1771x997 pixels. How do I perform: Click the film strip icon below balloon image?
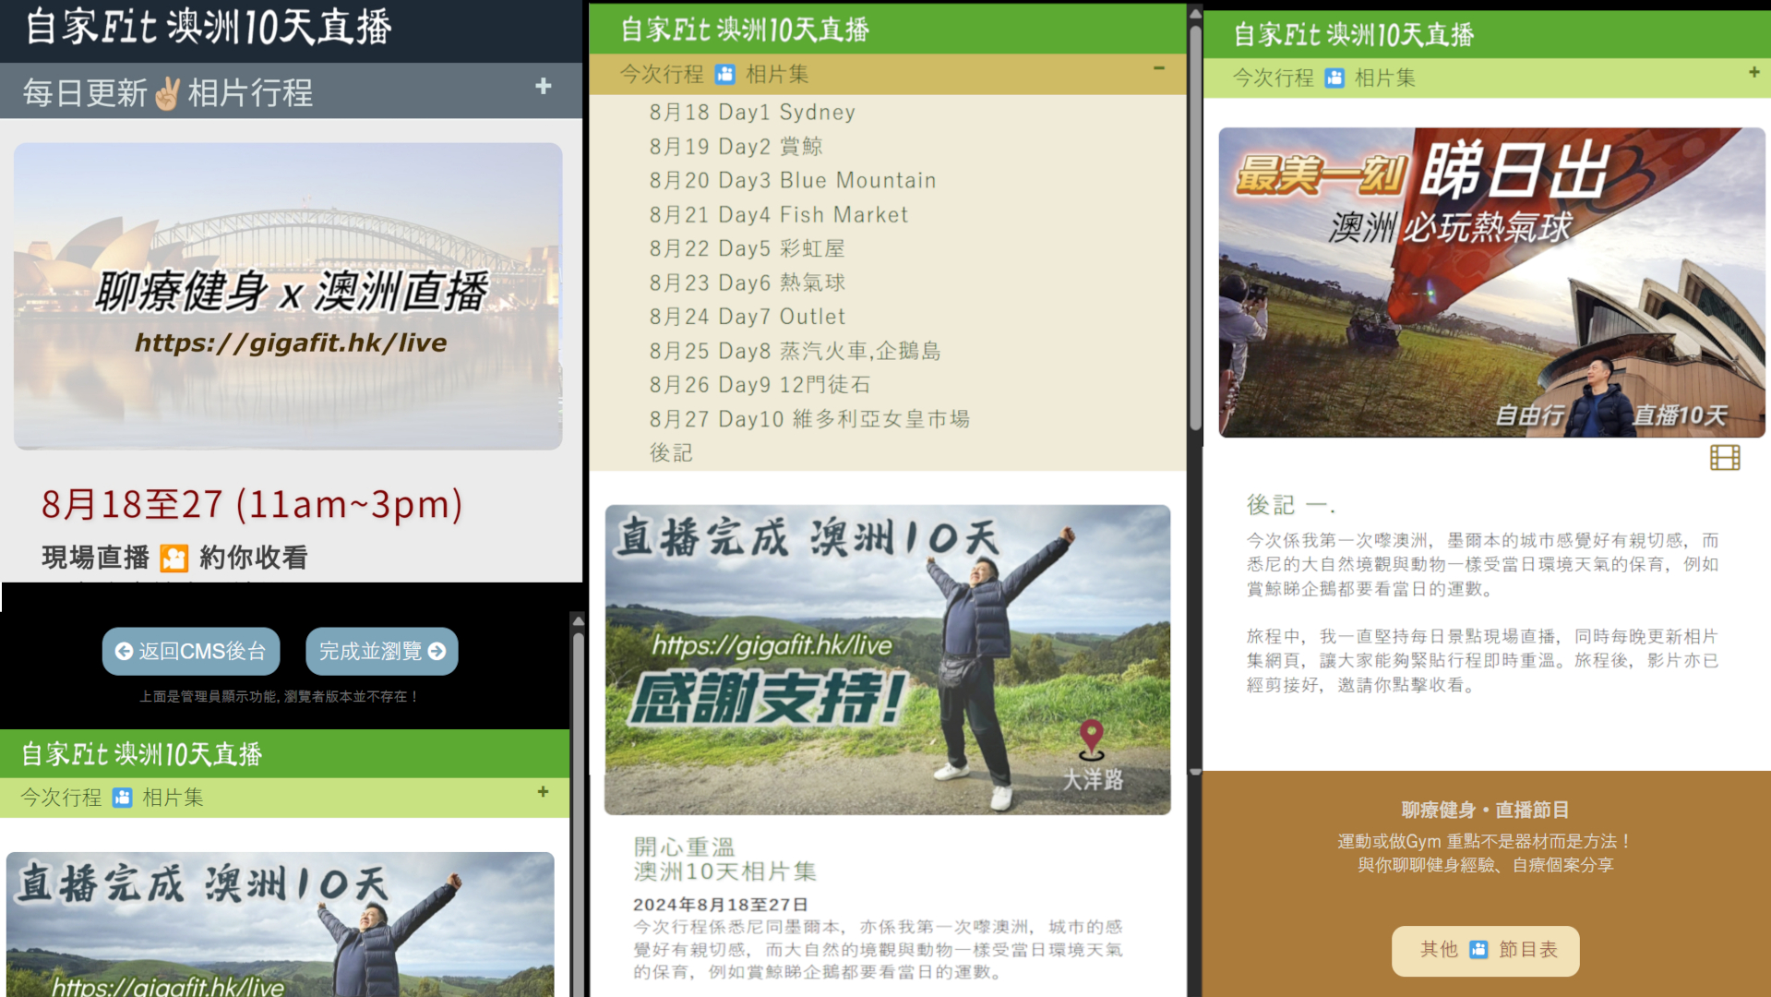click(x=1724, y=458)
